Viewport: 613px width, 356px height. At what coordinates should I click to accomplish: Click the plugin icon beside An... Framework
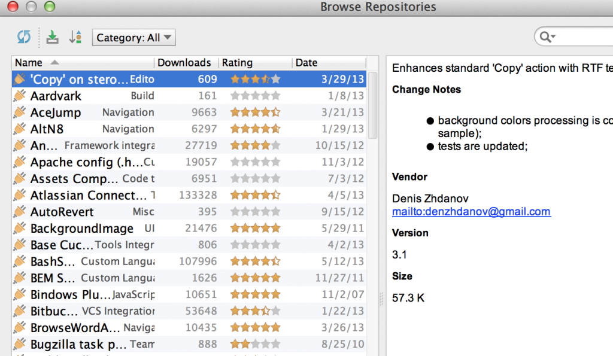tap(20, 145)
